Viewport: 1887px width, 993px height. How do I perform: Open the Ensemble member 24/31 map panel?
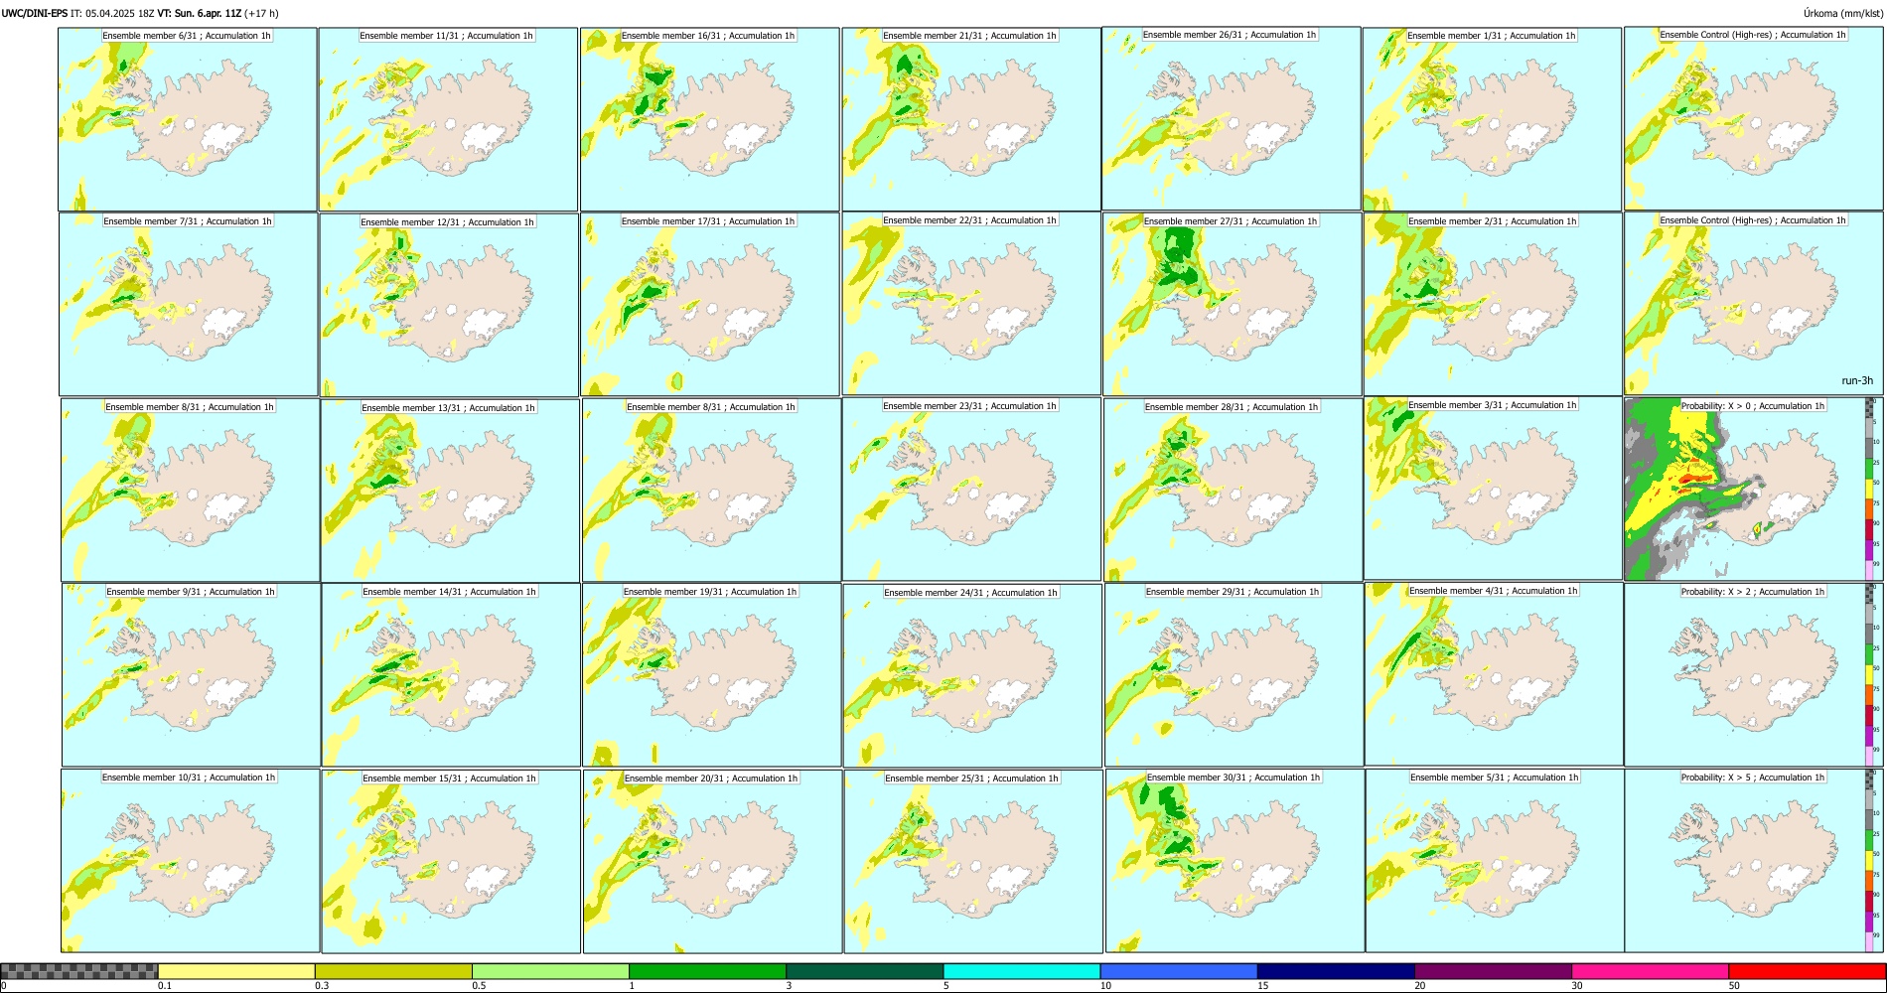click(x=973, y=676)
